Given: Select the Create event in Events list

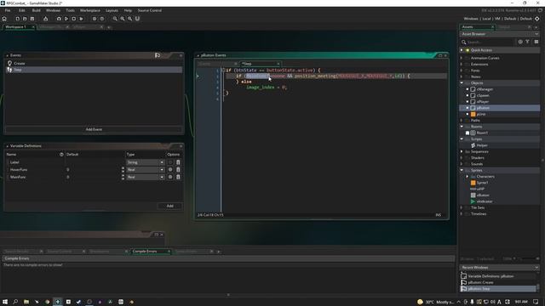Looking at the screenshot, I should (x=94, y=64).
